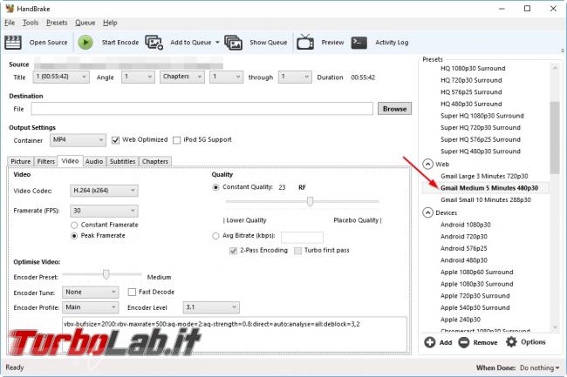Open the Title dropdown
The height and width of the screenshot is (377, 567).
click(x=61, y=77)
